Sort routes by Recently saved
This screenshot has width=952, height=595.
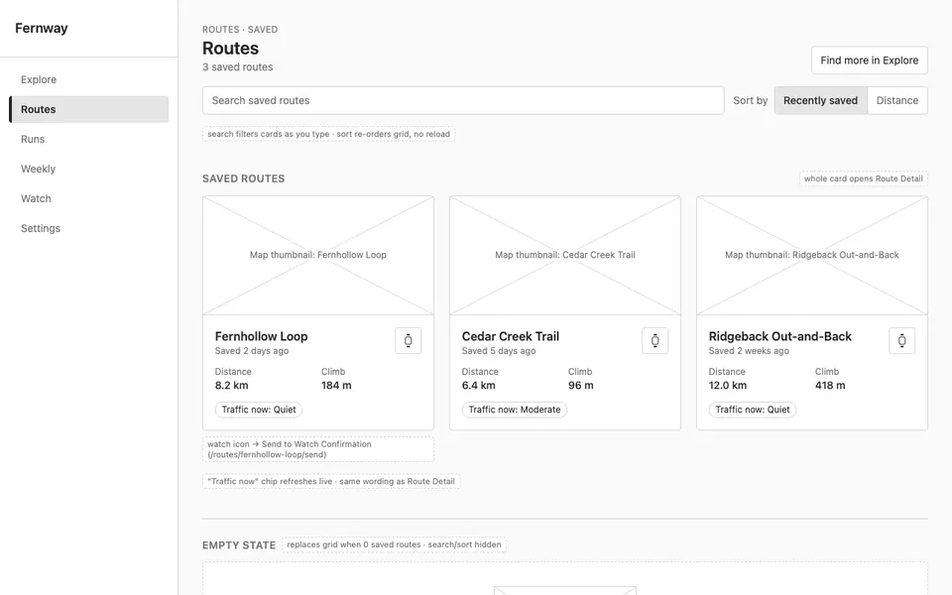820,100
